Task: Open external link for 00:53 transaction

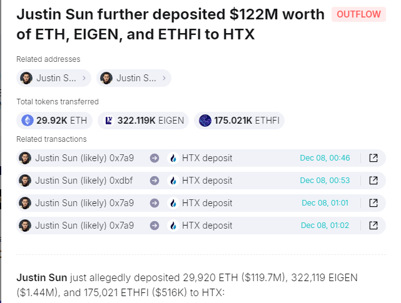Action: coord(373,181)
